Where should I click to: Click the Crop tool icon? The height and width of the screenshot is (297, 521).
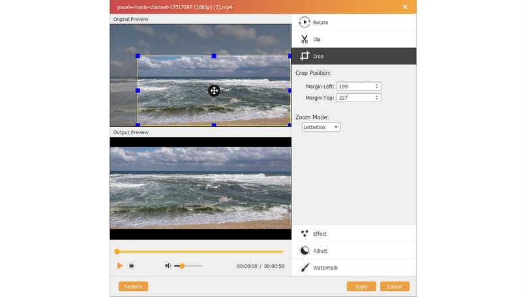304,56
